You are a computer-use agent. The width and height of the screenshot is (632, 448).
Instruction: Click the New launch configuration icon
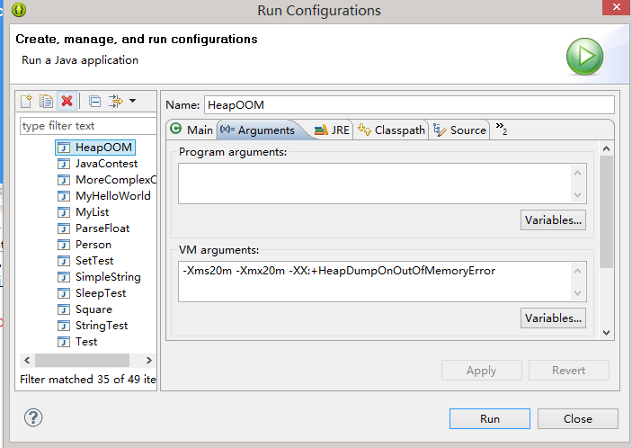tap(27, 101)
